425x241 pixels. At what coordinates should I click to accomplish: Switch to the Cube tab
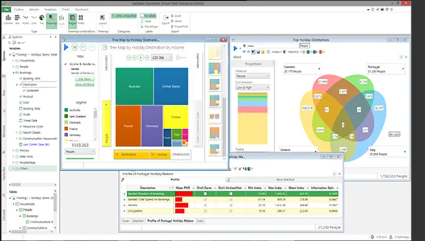click(x=200, y=221)
